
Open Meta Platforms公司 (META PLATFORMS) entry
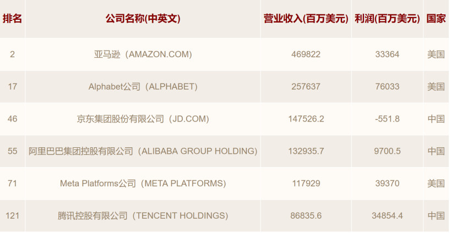(x=143, y=184)
